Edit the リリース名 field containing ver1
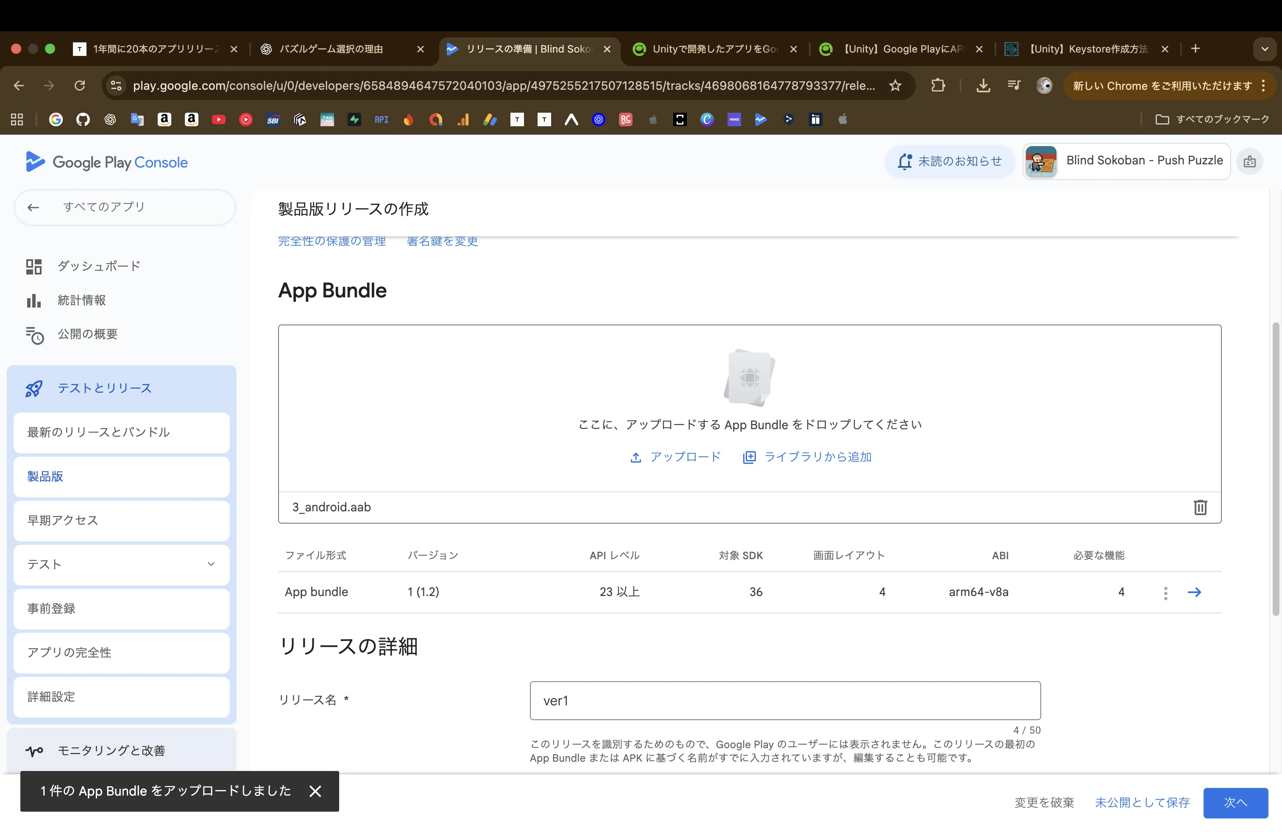The image size is (1282, 832). 784,701
